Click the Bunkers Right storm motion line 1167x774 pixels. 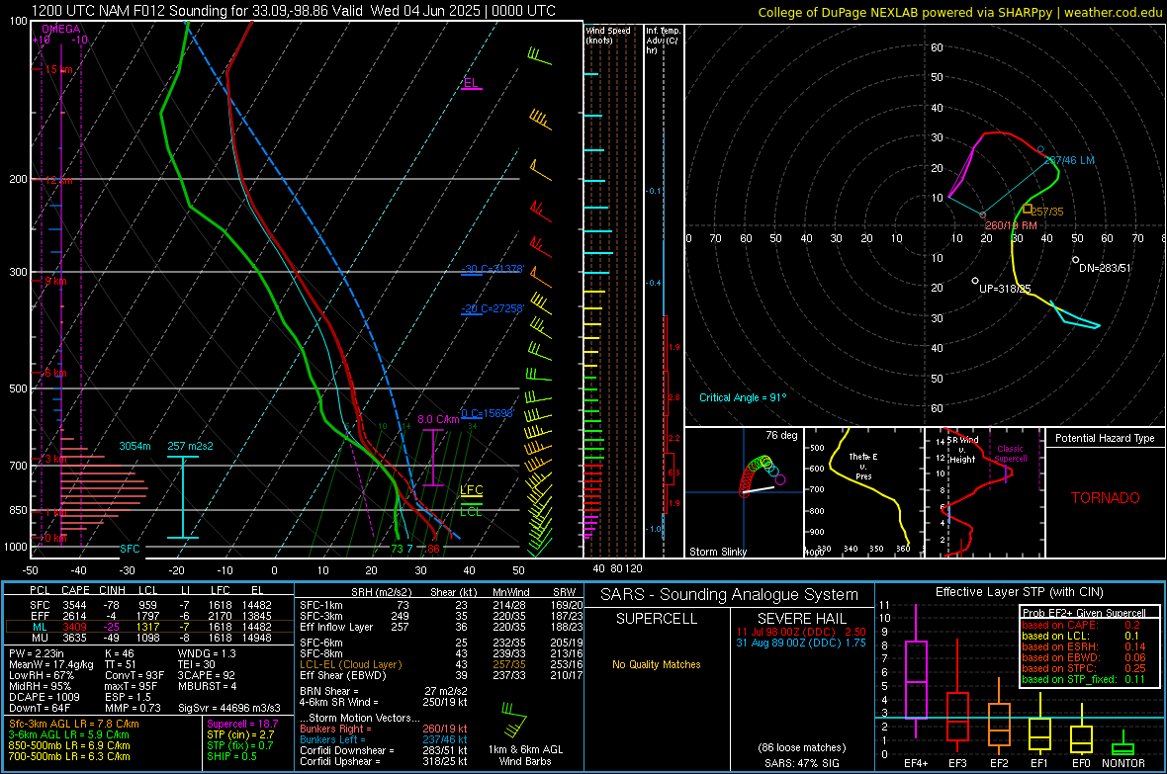click(x=384, y=729)
